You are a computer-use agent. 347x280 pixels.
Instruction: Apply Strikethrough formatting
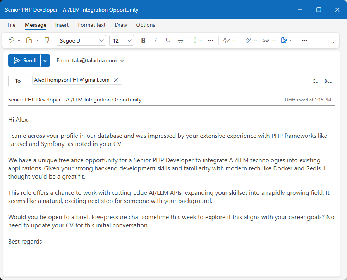[180, 40]
